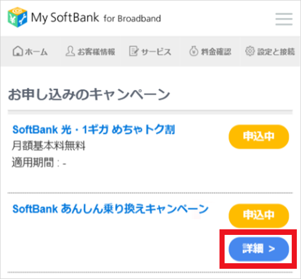Click 申込中 badge for めちゃトク割
Screen dimensions: 301x279
(258, 136)
